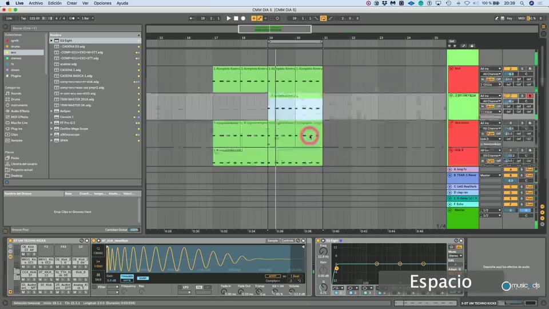The width and height of the screenshot is (549, 309).
Task: Expand the FF Pro-Q 2 folder
Action: point(51,123)
